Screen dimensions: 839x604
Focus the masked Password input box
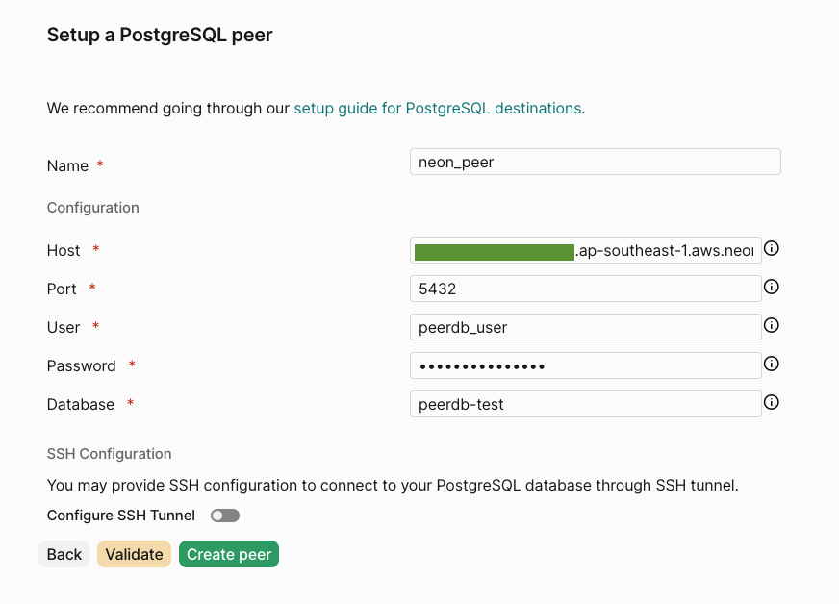click(x=585, y=365)
